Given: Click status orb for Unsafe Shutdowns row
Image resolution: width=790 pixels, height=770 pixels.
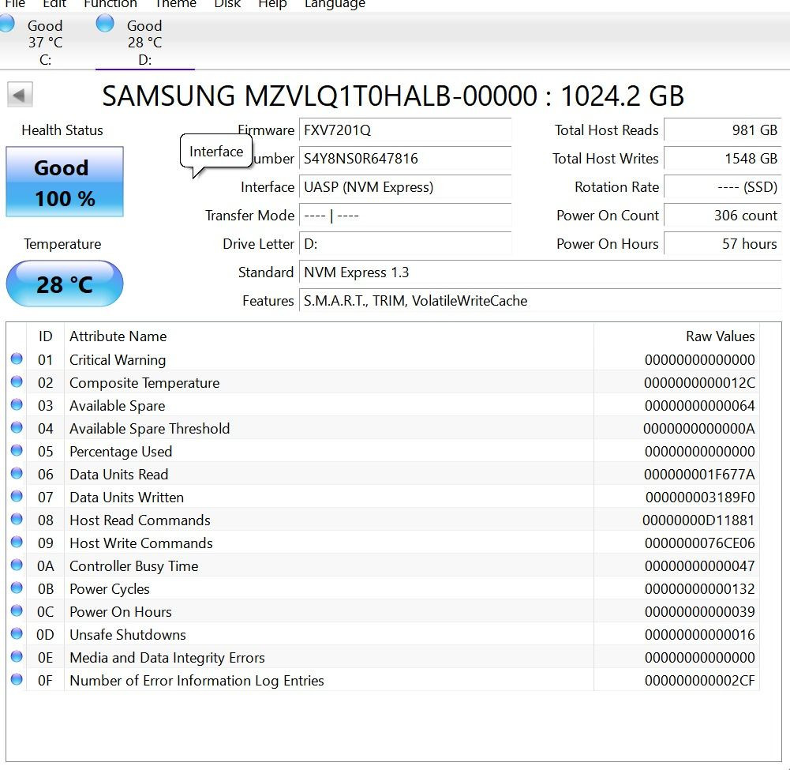Looking at the screenshot, I should point(17,633).
